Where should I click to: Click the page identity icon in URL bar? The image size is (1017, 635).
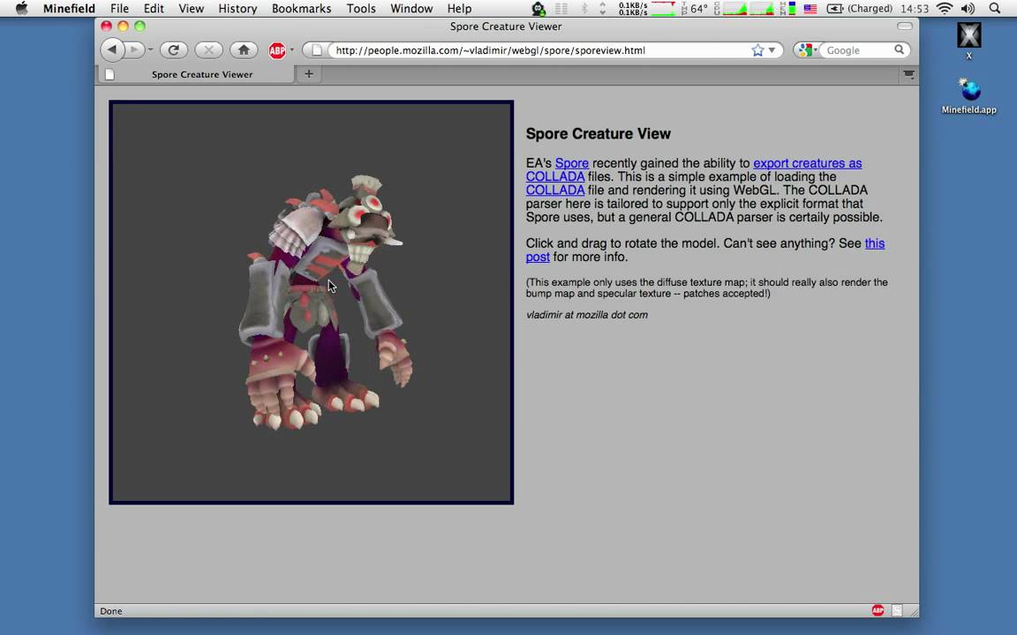click(x=316, y=50)
